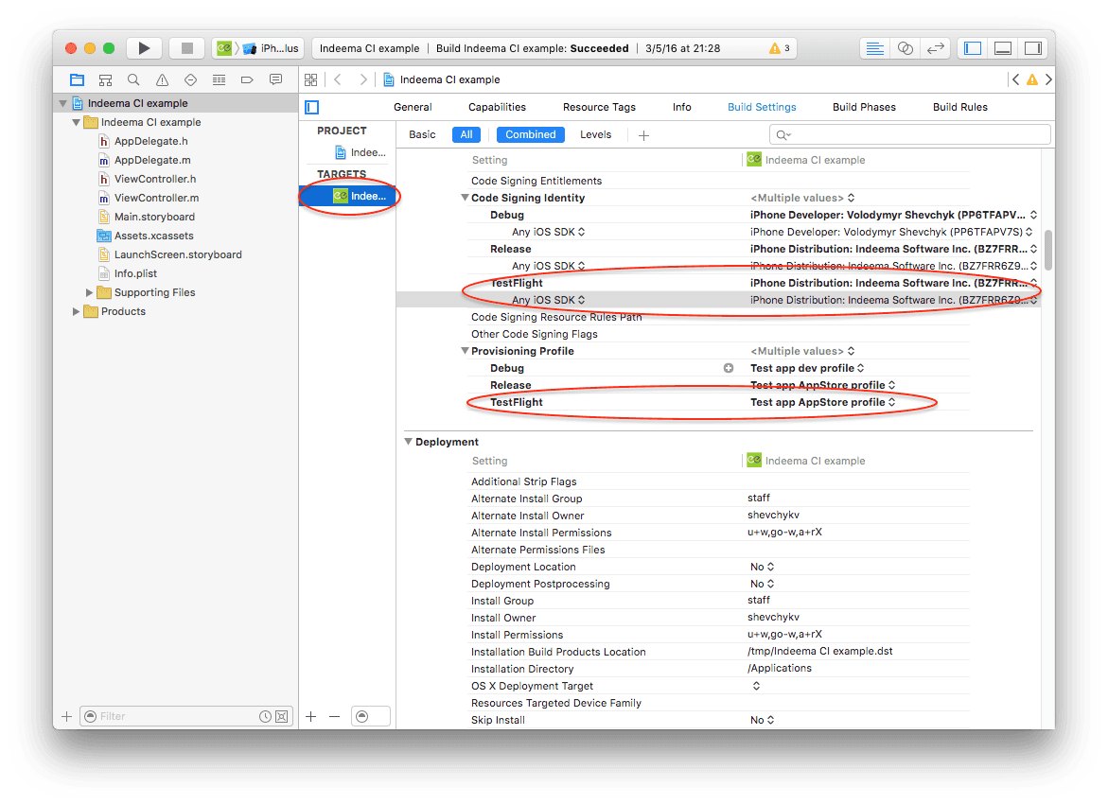This screenshot has height=805, width=1108.
Task: Select the Levels view button
Action: pyautogui.click(x=596, y=134)
